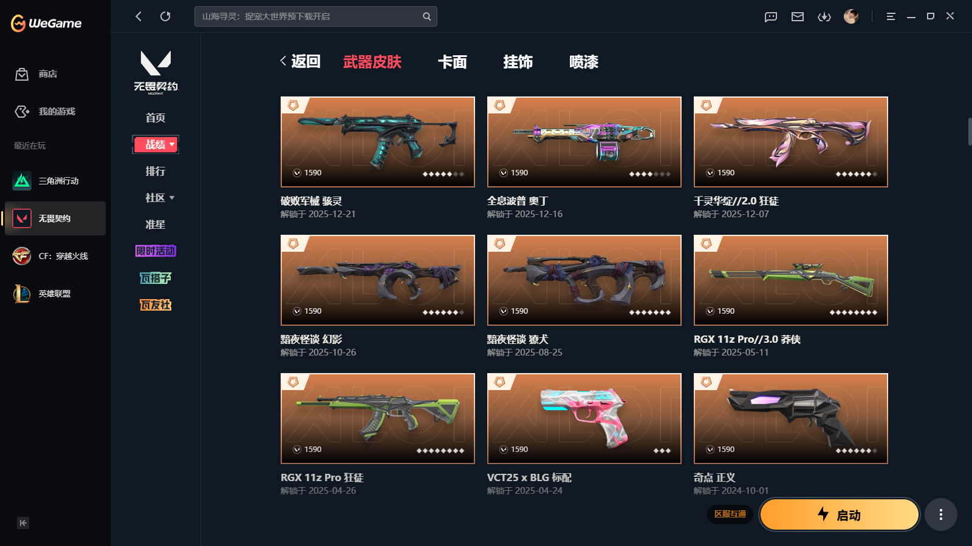Open the three-dot more options button

pos(941,514)
